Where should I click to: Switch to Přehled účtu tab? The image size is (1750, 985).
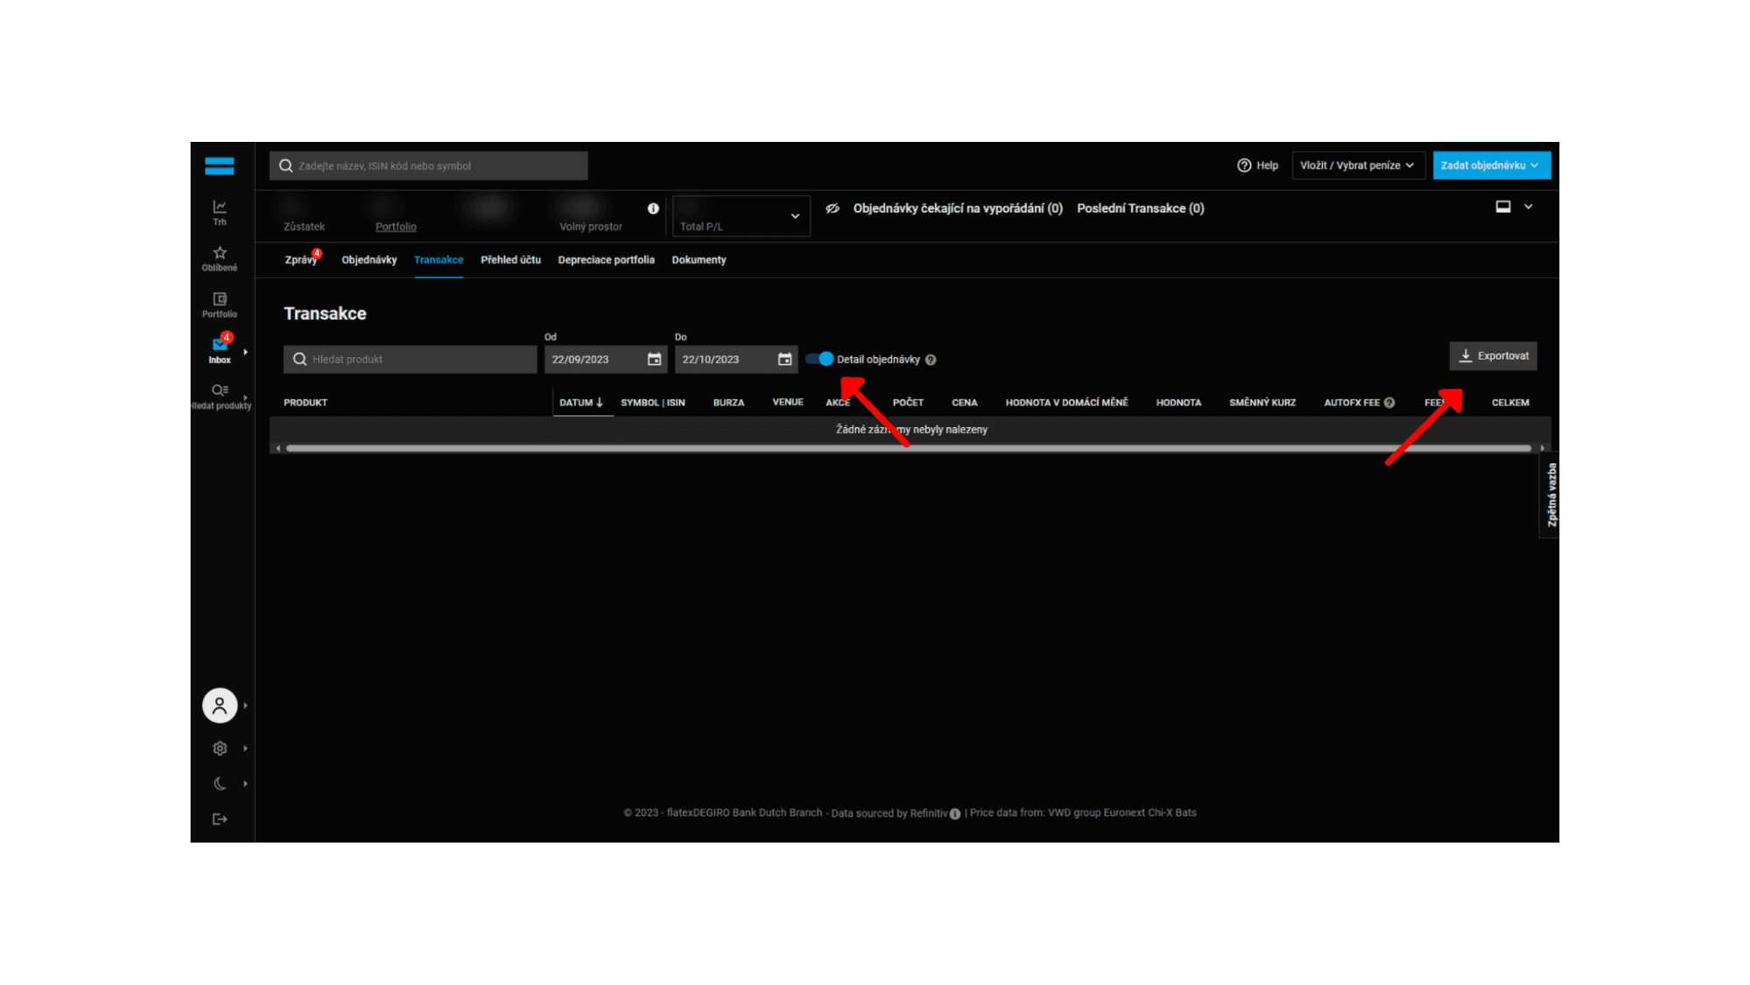[x=510, y=260]
